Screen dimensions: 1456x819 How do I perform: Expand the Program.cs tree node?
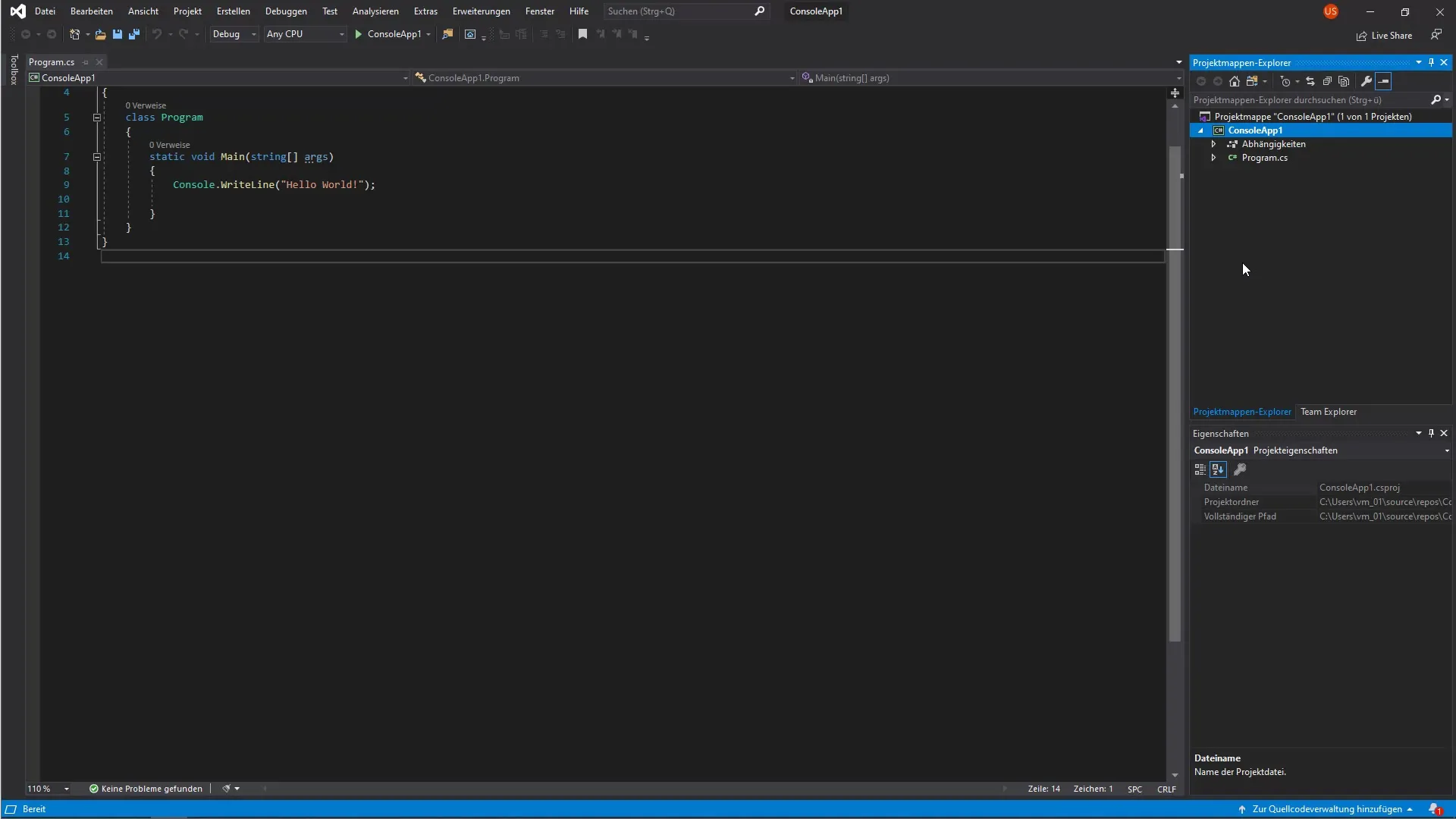1213,158
